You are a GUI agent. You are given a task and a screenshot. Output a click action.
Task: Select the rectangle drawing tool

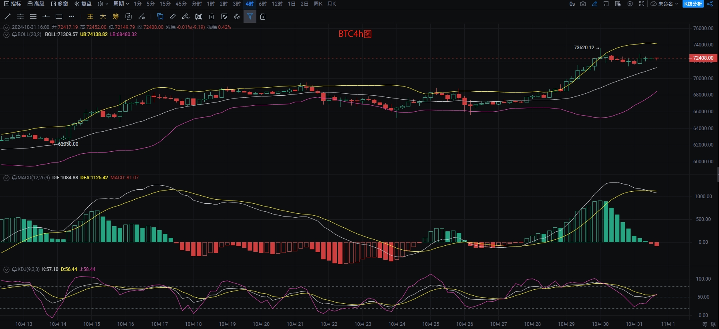(59, 16)
